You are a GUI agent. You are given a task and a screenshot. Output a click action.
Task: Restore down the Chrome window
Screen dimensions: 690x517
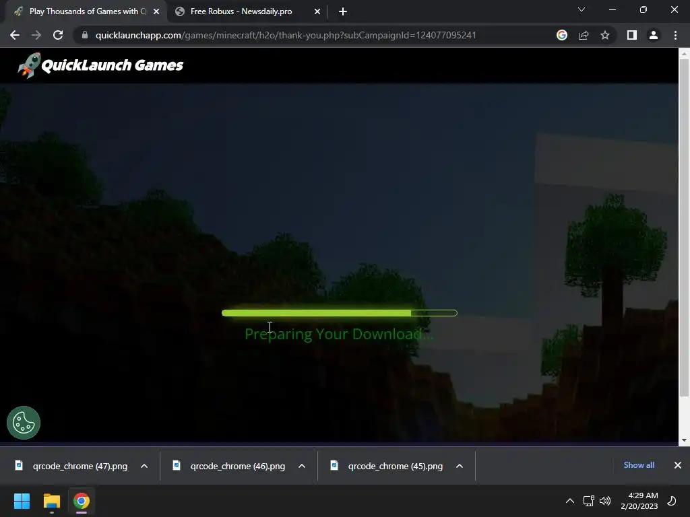[644, 9]
